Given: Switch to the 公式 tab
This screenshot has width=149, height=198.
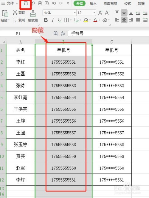Looking at the screenshot, I should pyautogui.click(x=128, y=3).
